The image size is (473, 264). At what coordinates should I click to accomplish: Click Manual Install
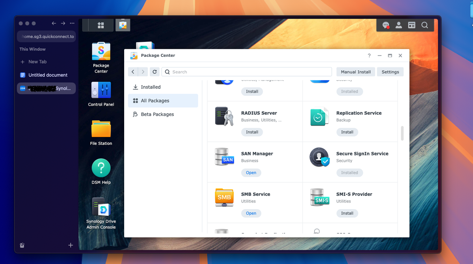pos(355,71)
